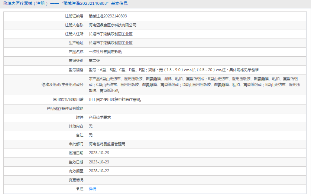Click the document icon beside the page title

point(5,3)
